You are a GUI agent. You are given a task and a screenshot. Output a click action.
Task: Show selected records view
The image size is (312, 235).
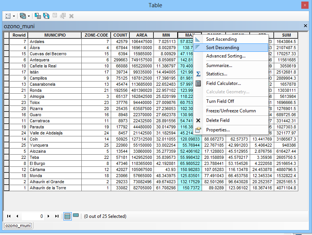click(x=76, y=216)
